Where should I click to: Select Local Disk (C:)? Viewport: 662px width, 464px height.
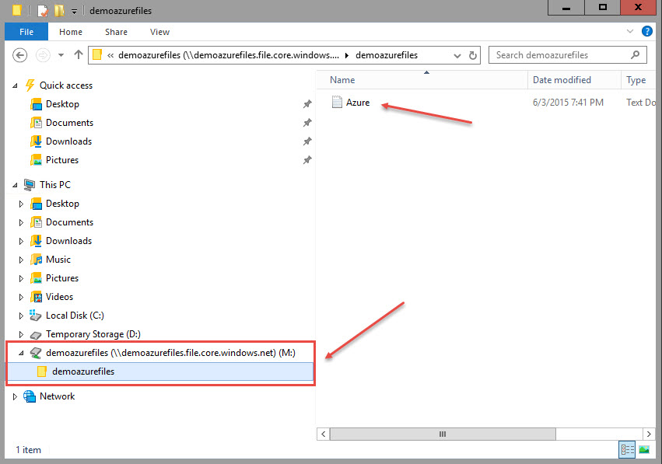(x=75, y=316)
